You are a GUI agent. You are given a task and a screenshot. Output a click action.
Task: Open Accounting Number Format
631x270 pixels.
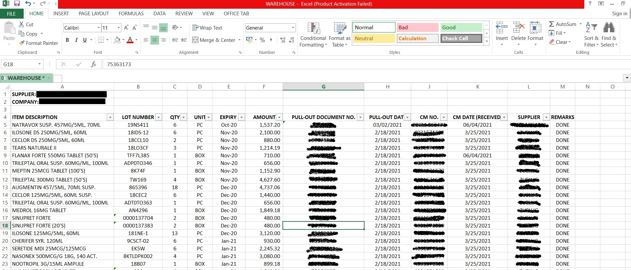coord(249,40)
